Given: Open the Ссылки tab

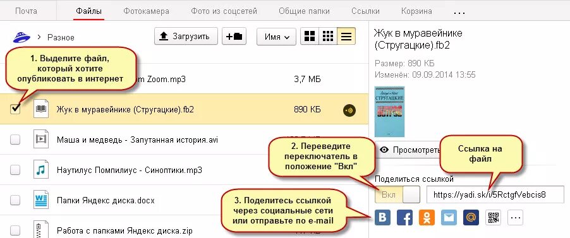Looking at the screenshot, I should 365,11.
